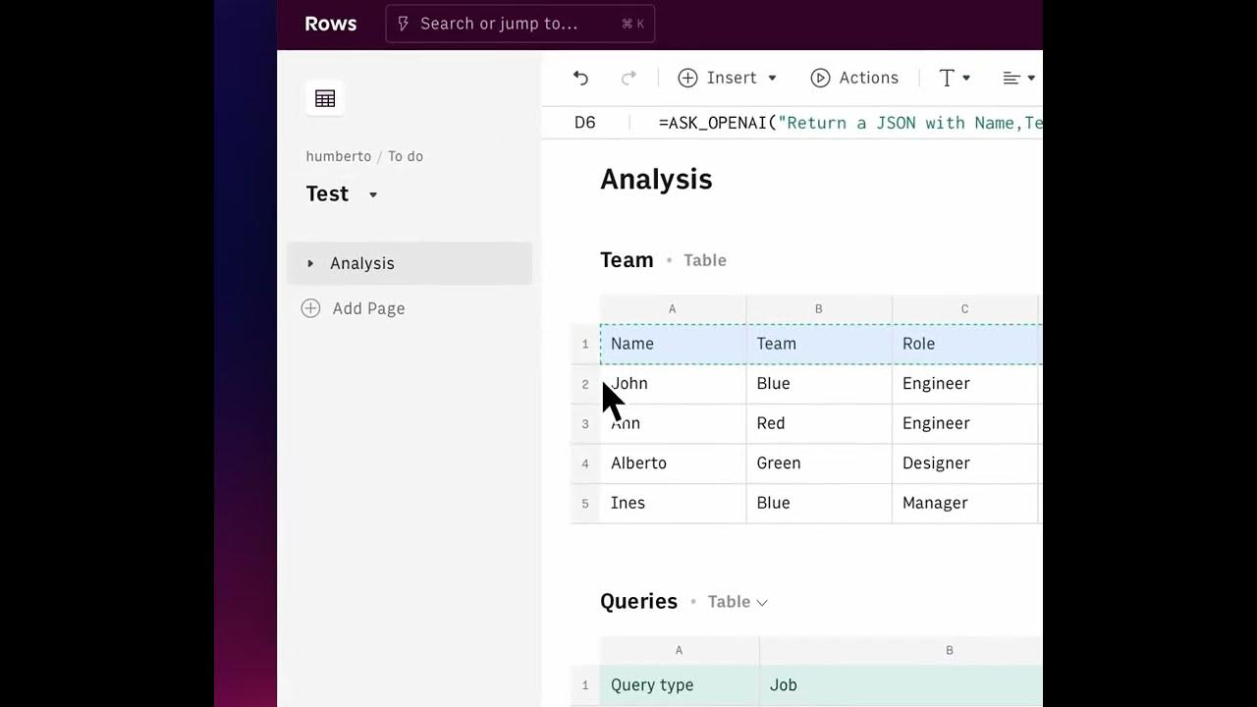Image resolution: width=1257 pixels, height=707 pixels.
Task: Expand the Analysis page tree item
Action: click(x=310, y=263)
